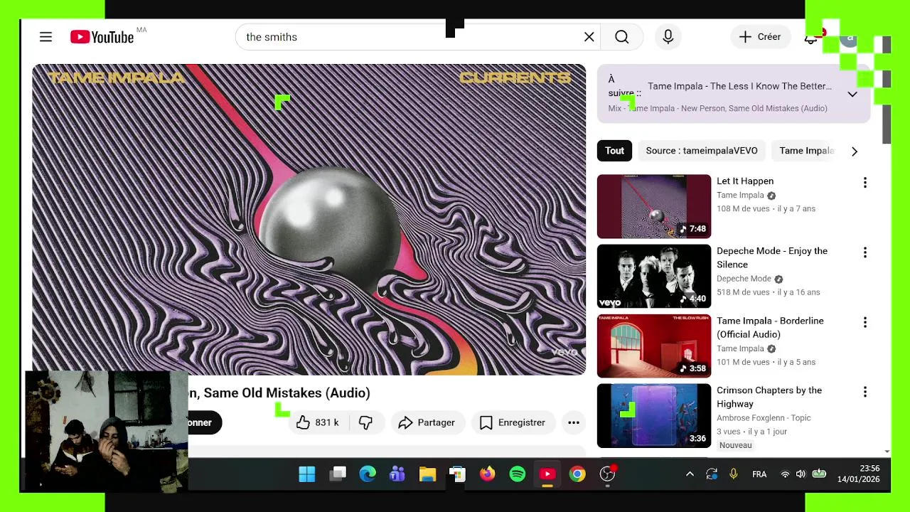Like the video with 831 k
910x512 pixels.
point(318,422)
